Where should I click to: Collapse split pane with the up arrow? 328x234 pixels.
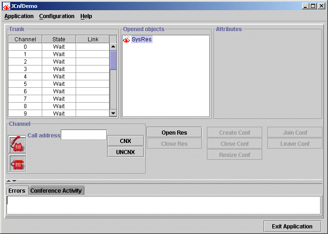tap(8, 181)
